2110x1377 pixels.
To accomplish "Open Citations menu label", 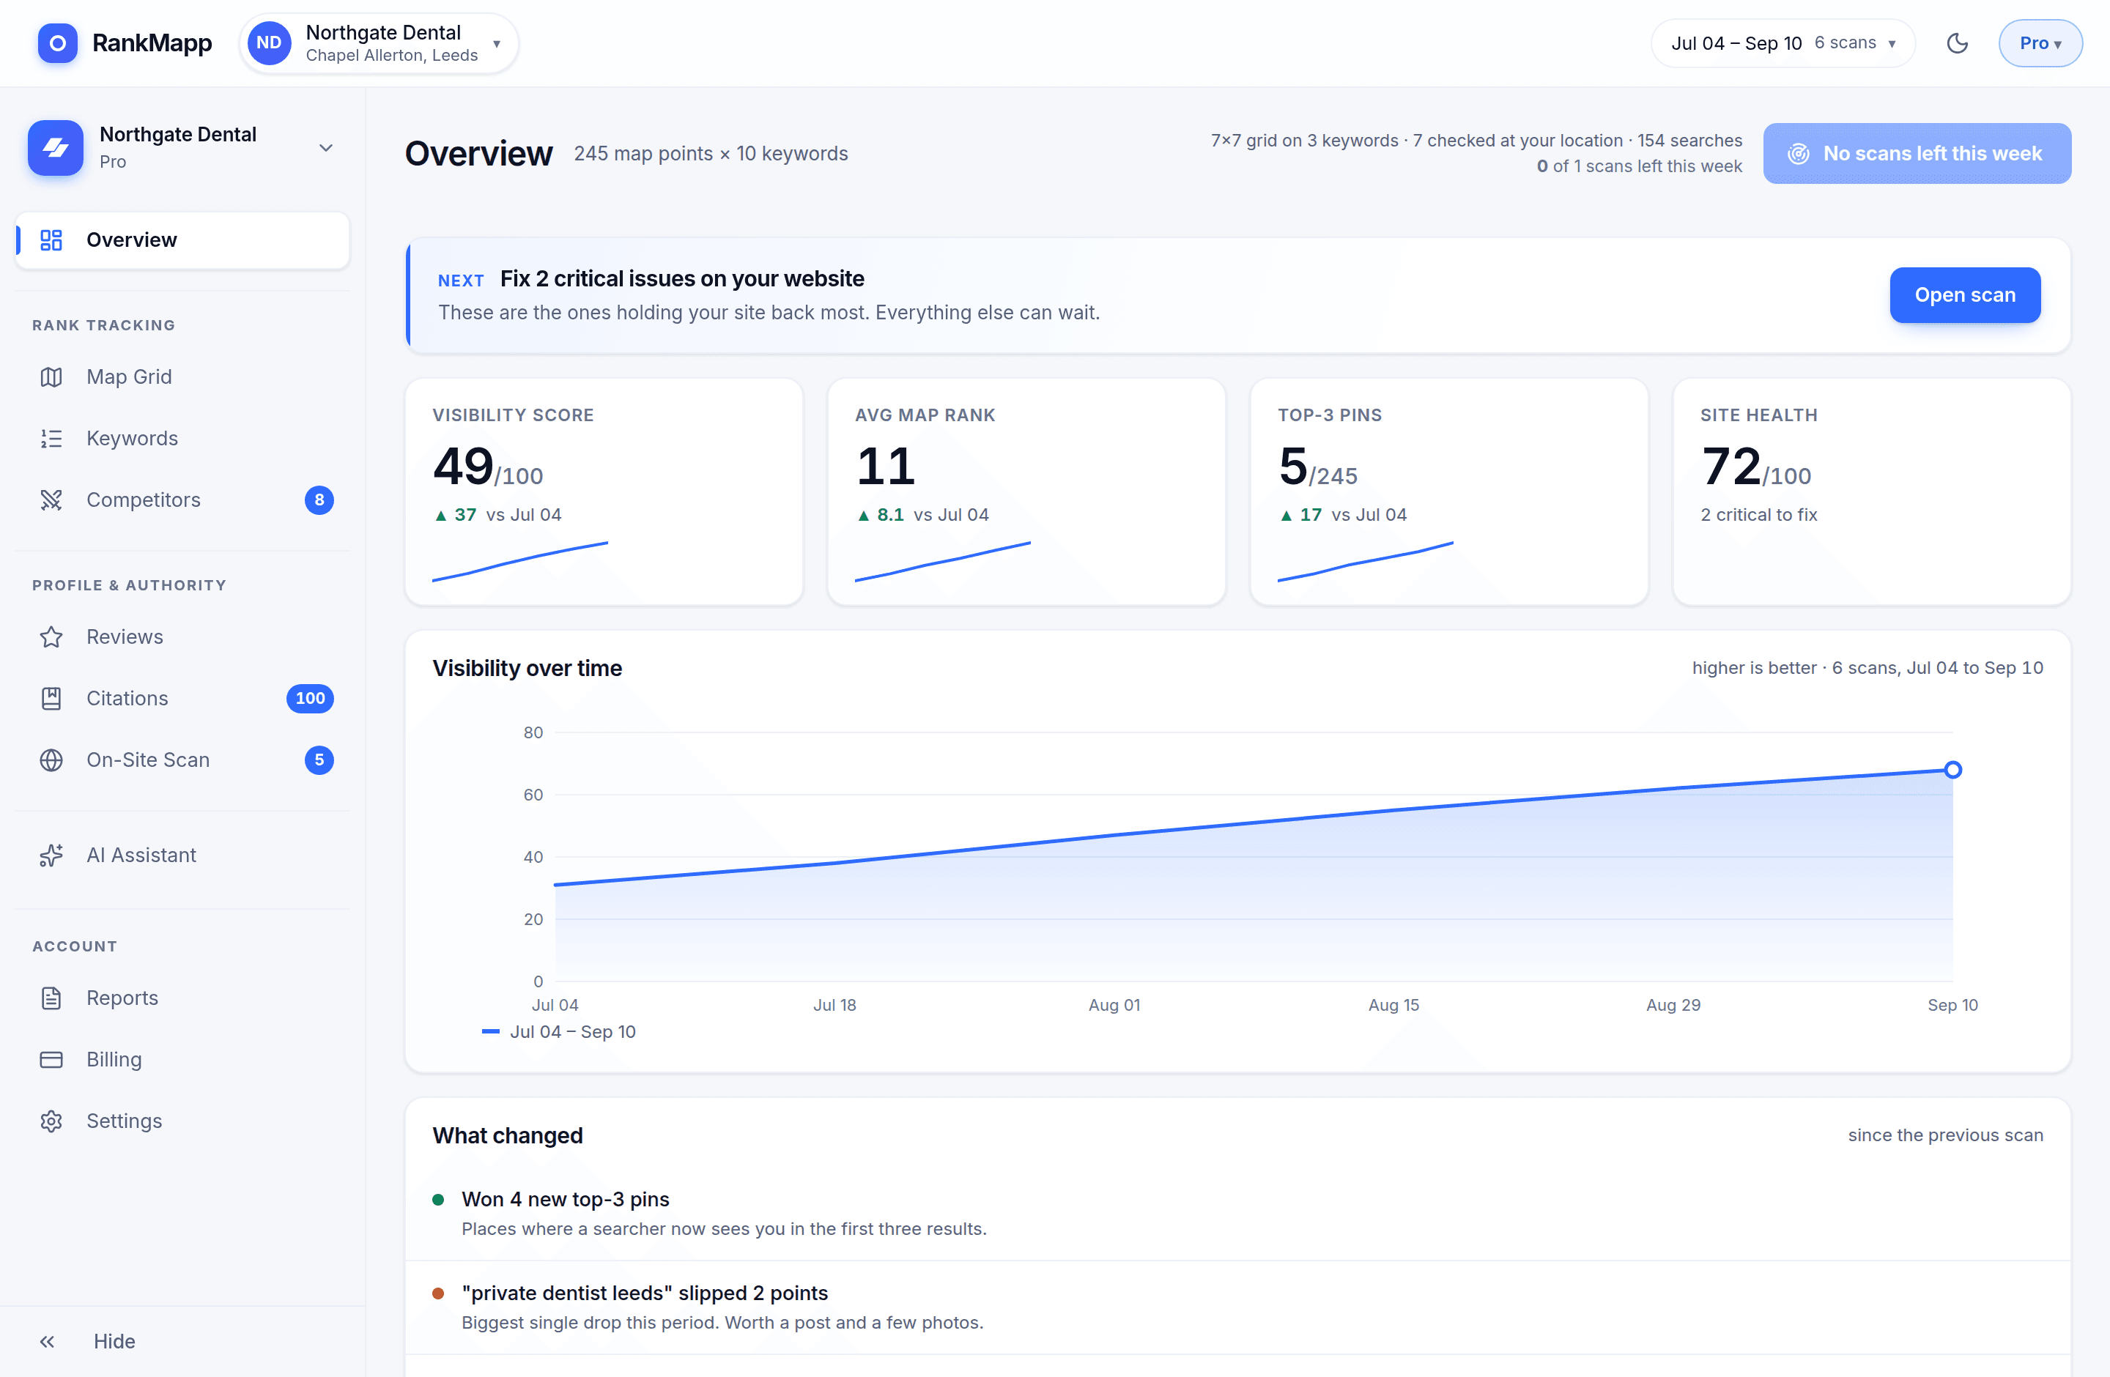I will pos(127,698).
